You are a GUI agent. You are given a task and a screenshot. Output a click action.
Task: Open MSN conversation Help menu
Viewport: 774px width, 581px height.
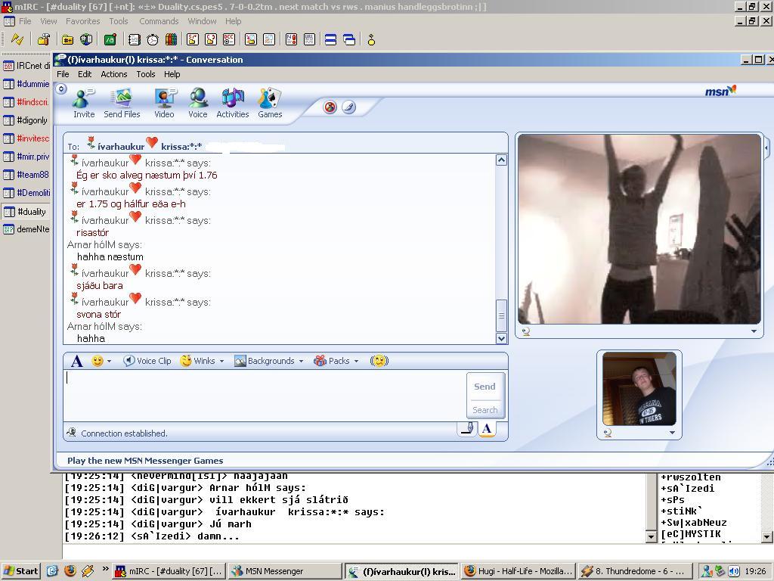pyautogui.click(x=172, y=74)
